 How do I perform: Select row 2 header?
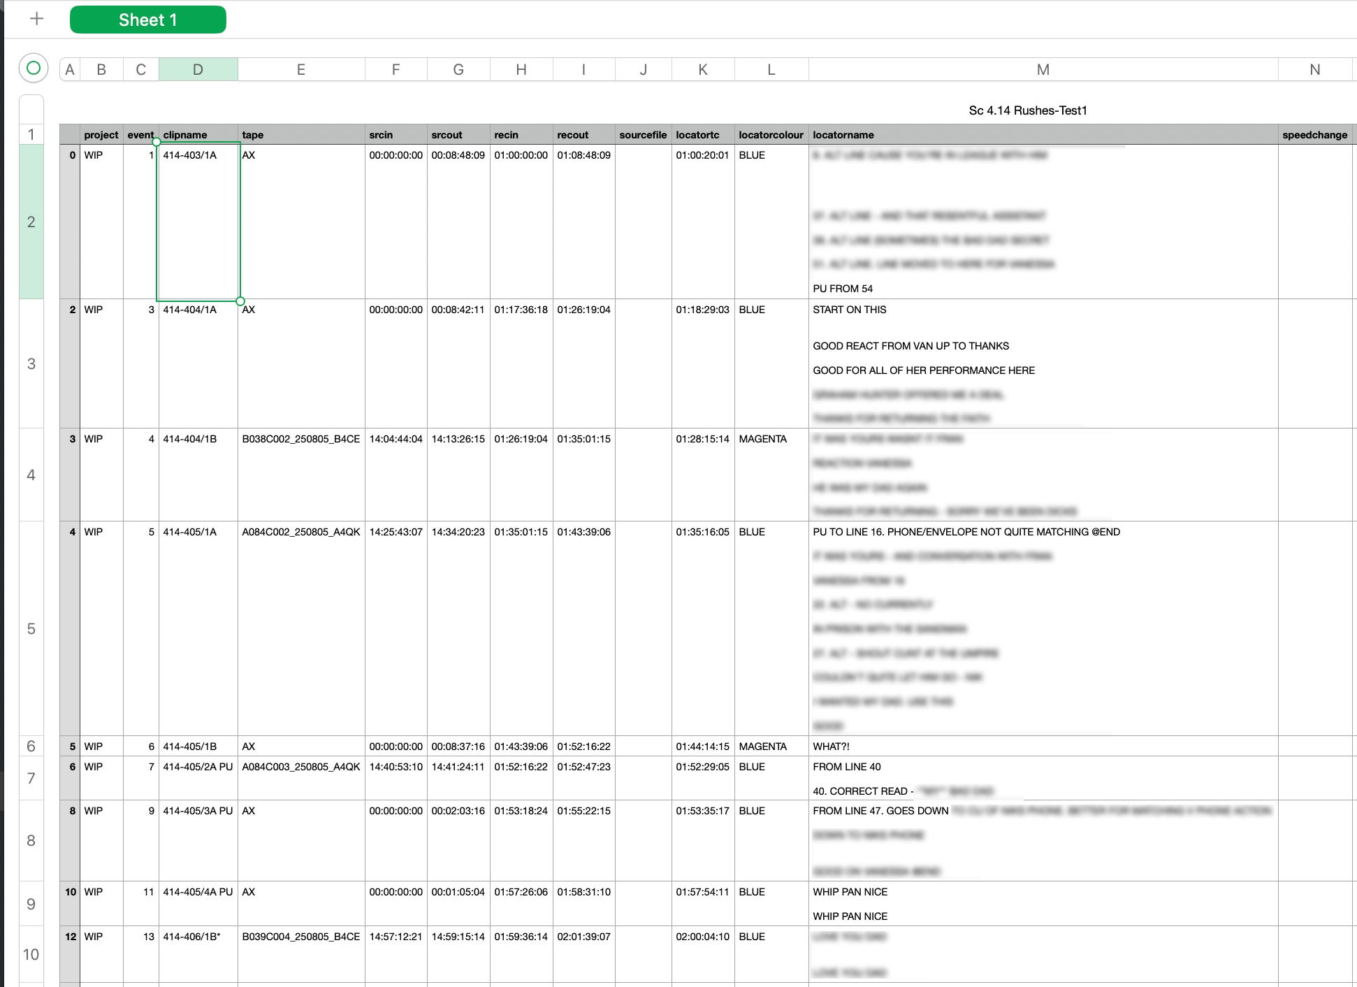[x=31, y=222]
